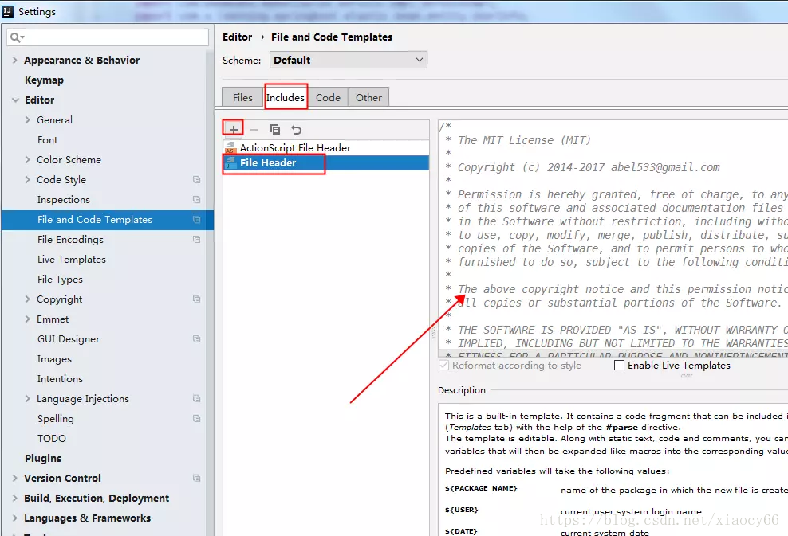
Task: Expand the Emmet node
Action: pos(28,319)
